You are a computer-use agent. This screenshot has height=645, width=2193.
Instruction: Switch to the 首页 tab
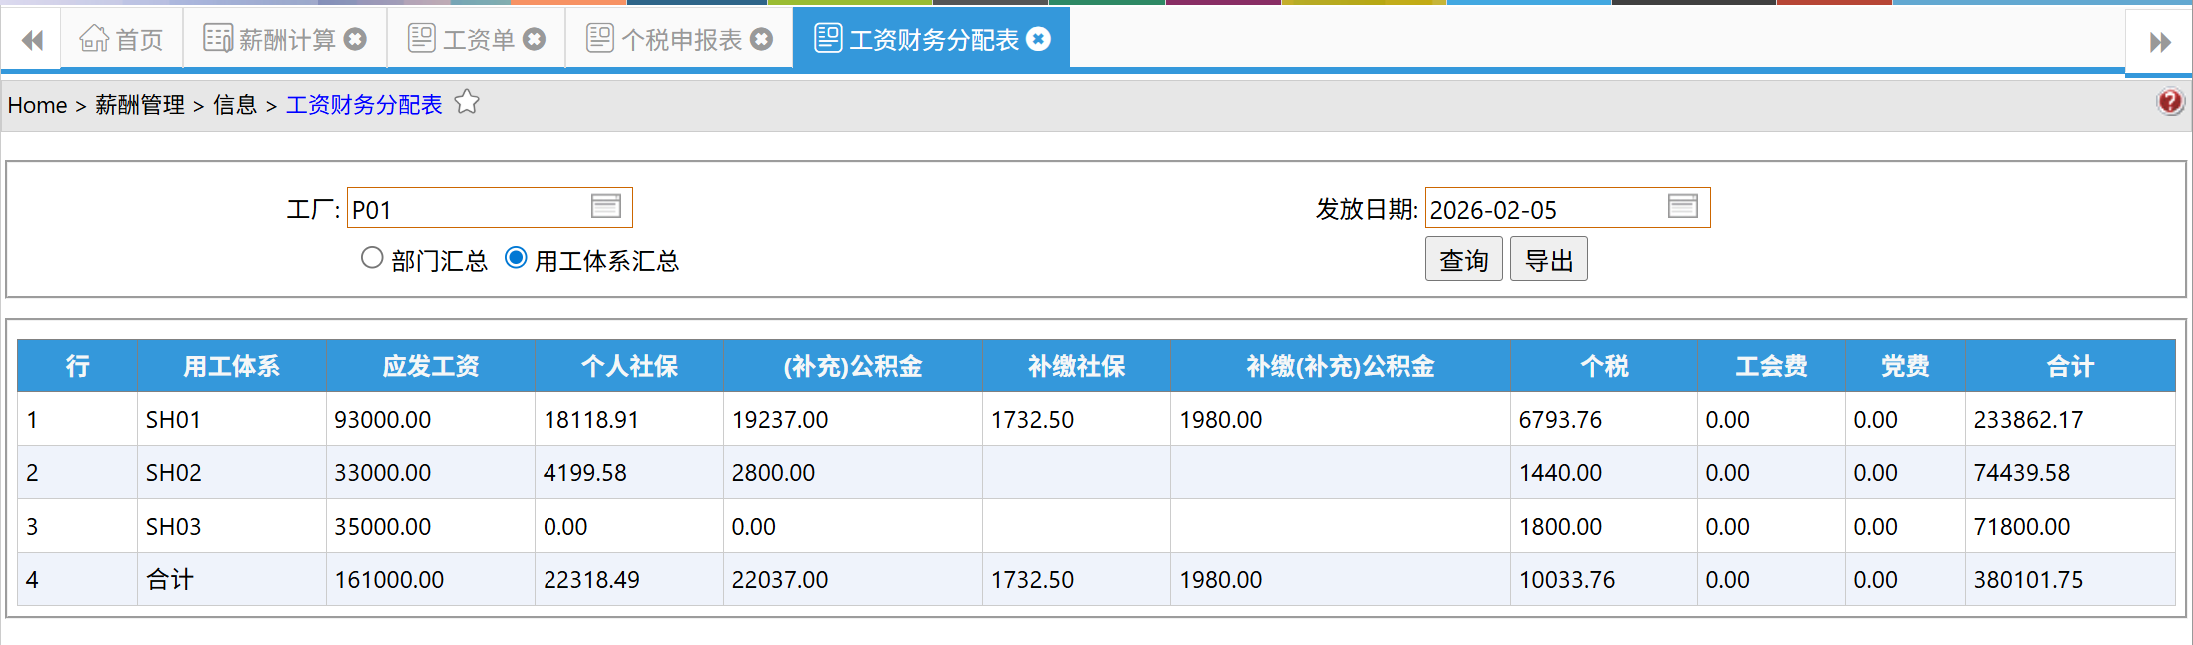pyautogui.click(x=122, y=39)
